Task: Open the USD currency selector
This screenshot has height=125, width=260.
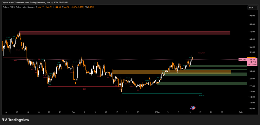Action: click(x=251, y=8)
